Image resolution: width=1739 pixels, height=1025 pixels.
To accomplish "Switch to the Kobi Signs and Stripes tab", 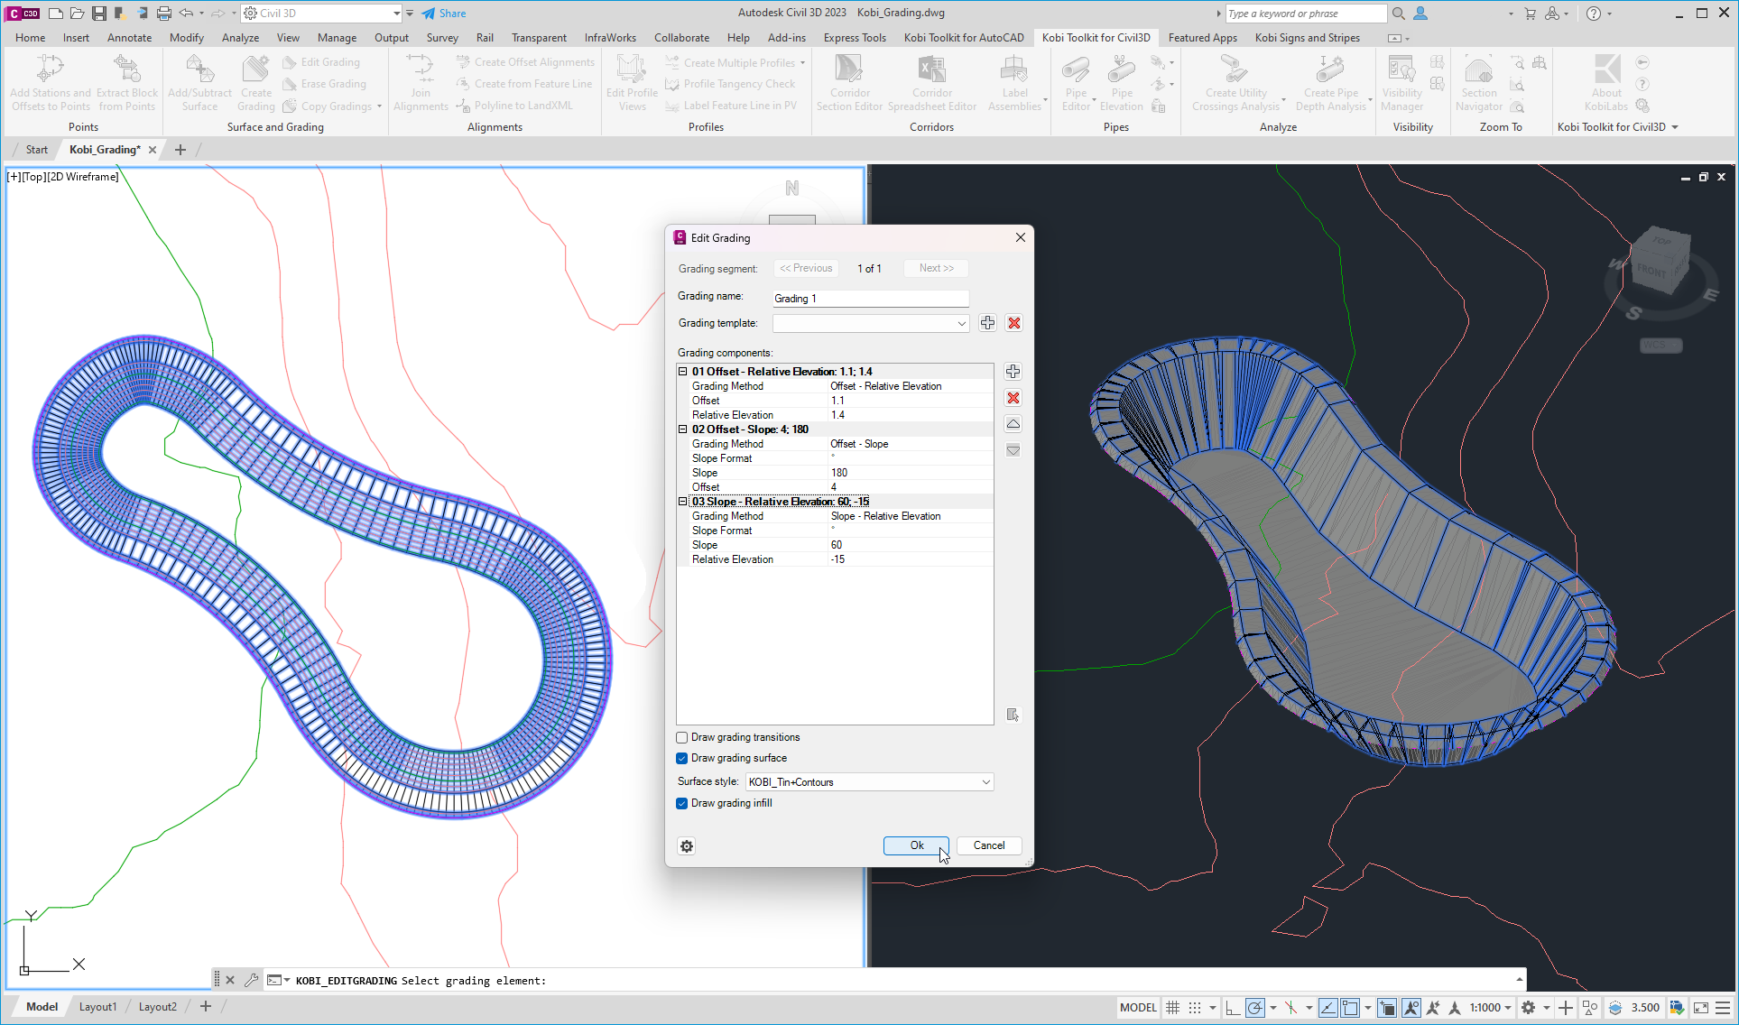I will pyautogui.click(x=1307, y=38).
